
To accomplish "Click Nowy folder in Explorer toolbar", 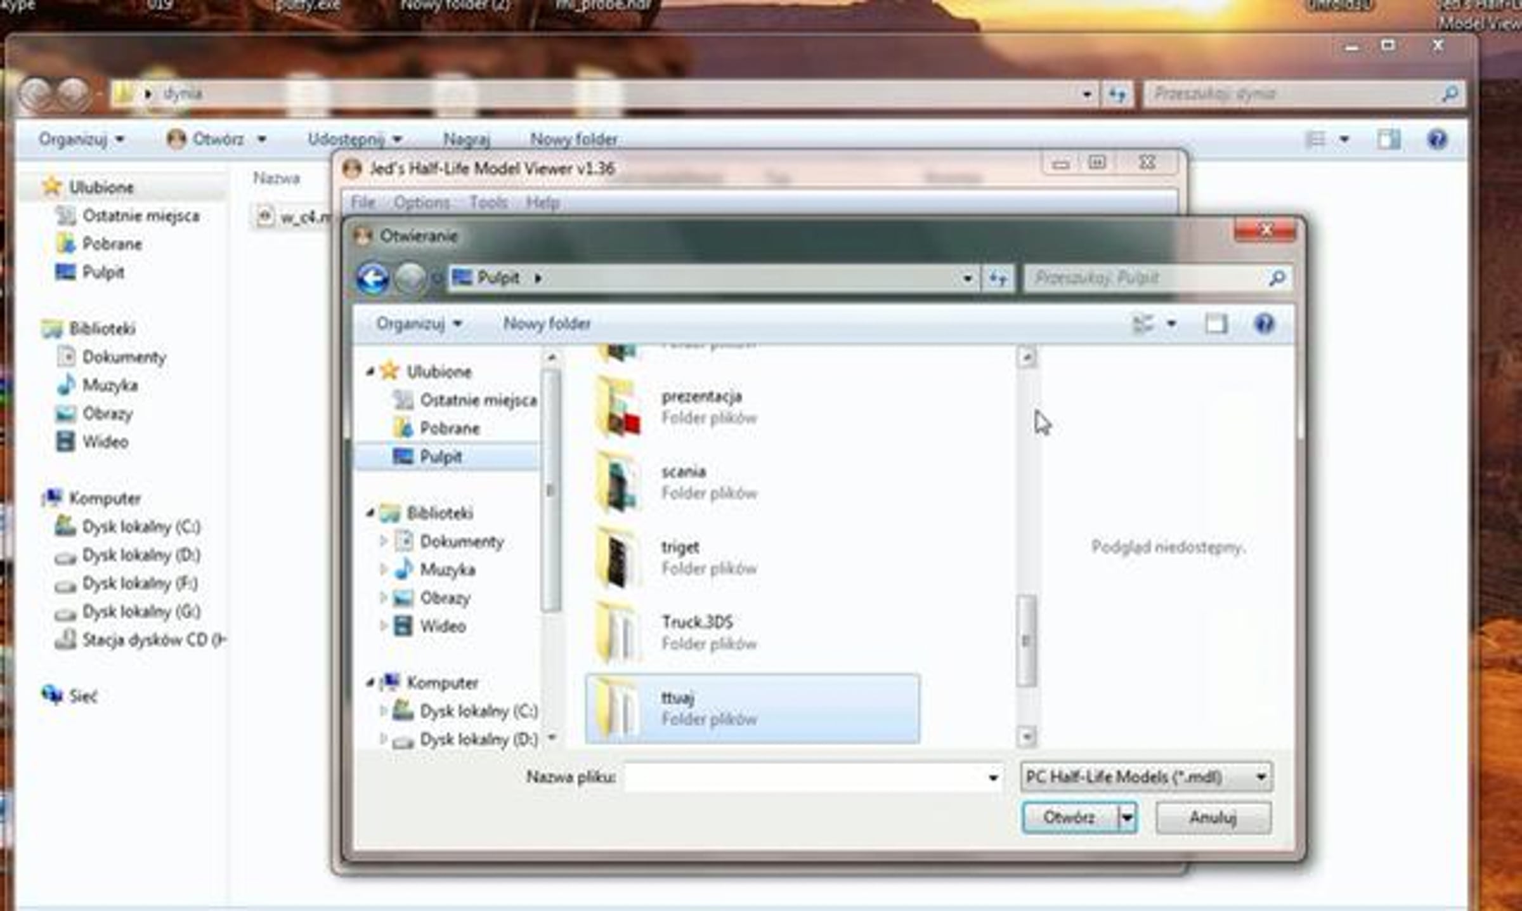I will pos(573,139).
